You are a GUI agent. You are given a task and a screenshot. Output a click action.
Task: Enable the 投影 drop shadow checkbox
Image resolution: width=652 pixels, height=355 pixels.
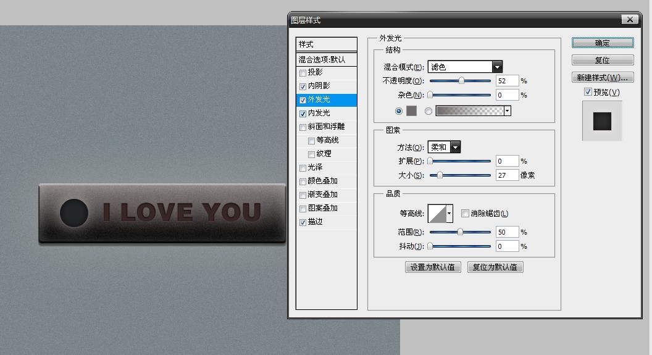click(303, 73)
